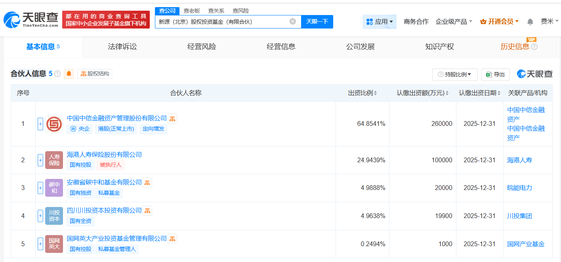
Task: Open equity chart icon beside 安徽省碳中和基金有限公司
Action: pyautogui.click(x=147, y=182)
